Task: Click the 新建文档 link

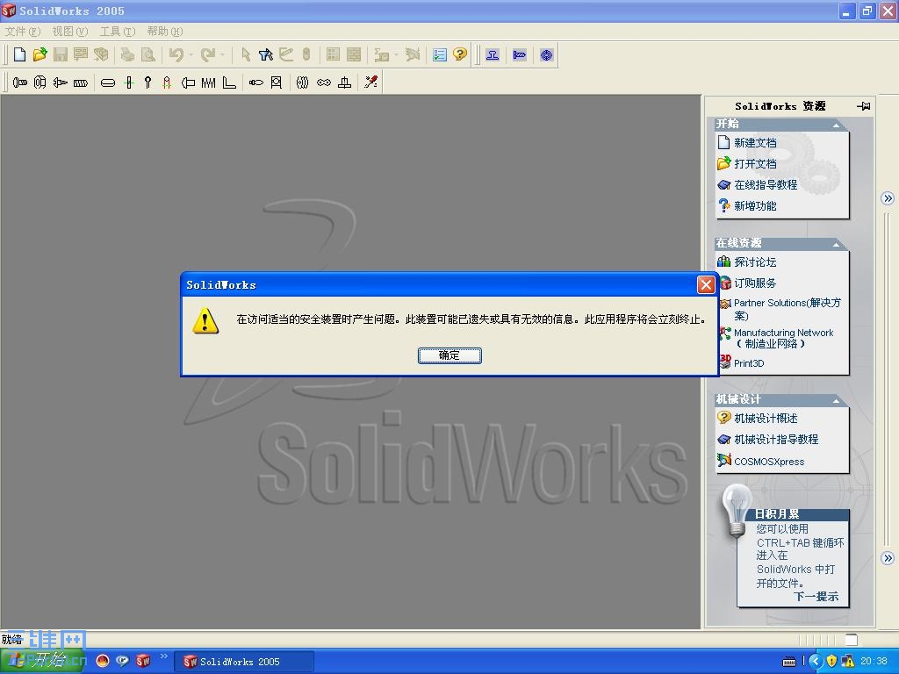Action: click(755, 143)
